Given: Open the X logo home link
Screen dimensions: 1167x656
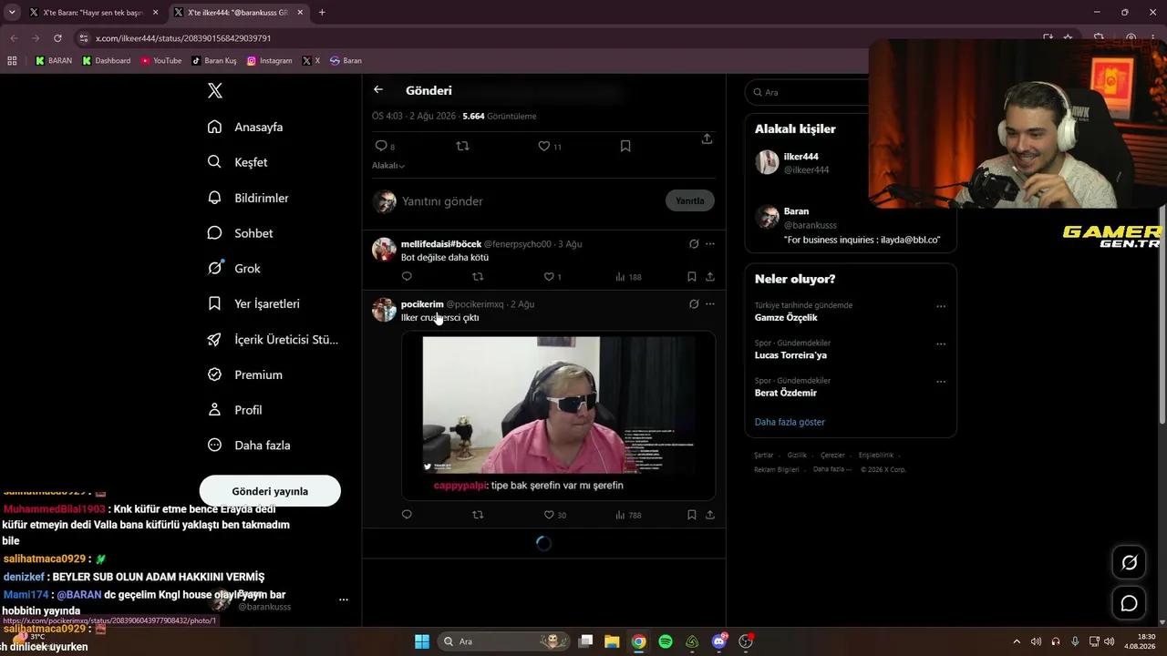Looking at the screenshot, I should (215, 90).
